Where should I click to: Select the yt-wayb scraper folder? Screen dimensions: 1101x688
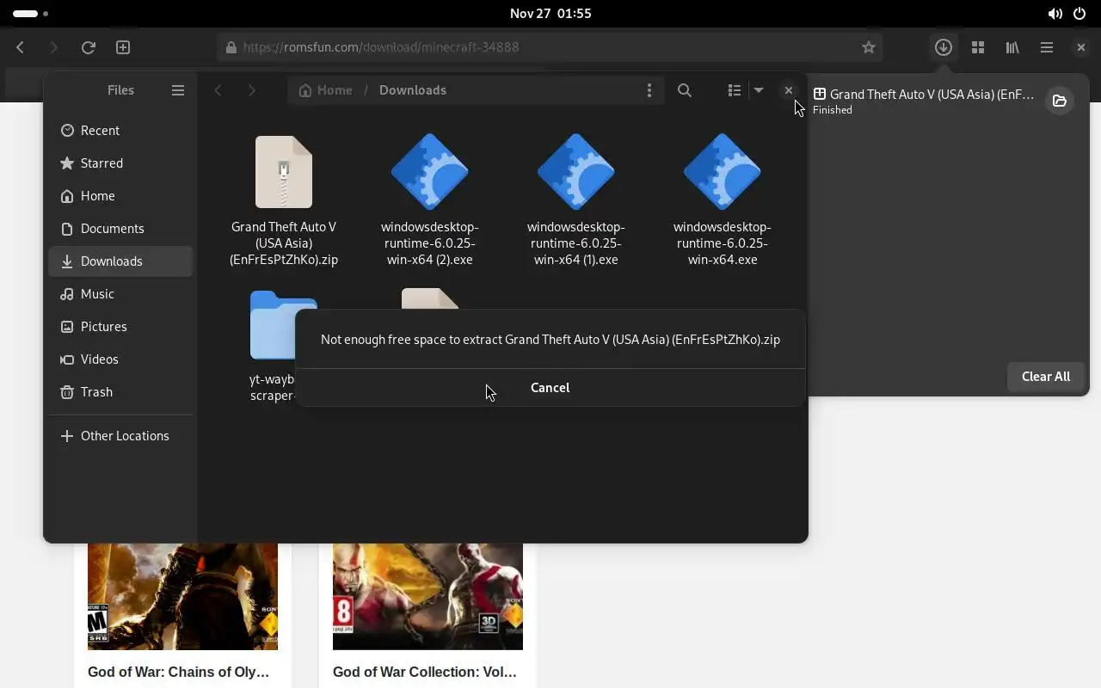274,345
